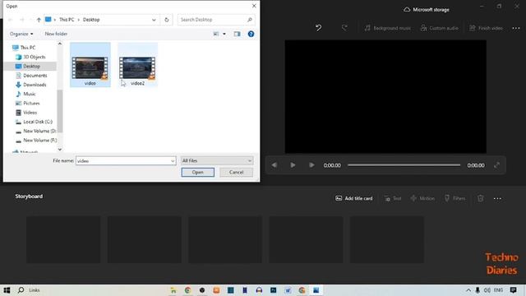Open Photoshop from the taskbar
526x296 pixels.
tap(274, 290)
